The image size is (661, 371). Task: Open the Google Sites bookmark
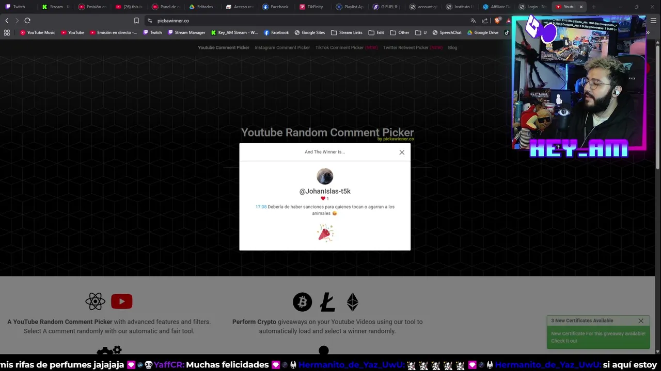pos(310,32)
